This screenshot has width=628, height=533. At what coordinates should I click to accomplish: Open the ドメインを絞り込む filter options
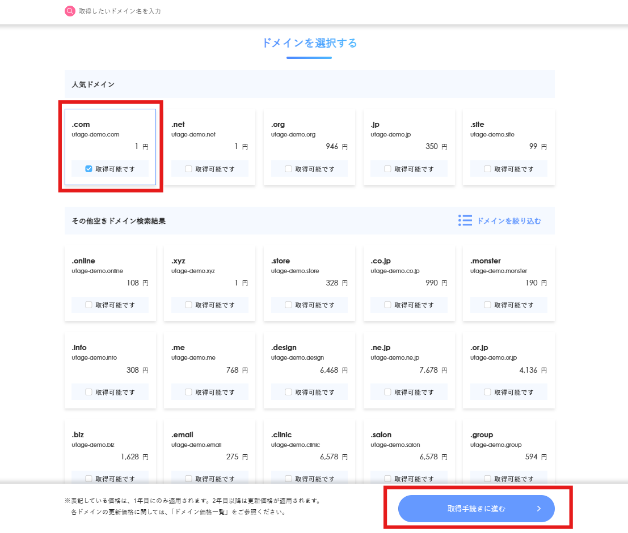(509, 221)
